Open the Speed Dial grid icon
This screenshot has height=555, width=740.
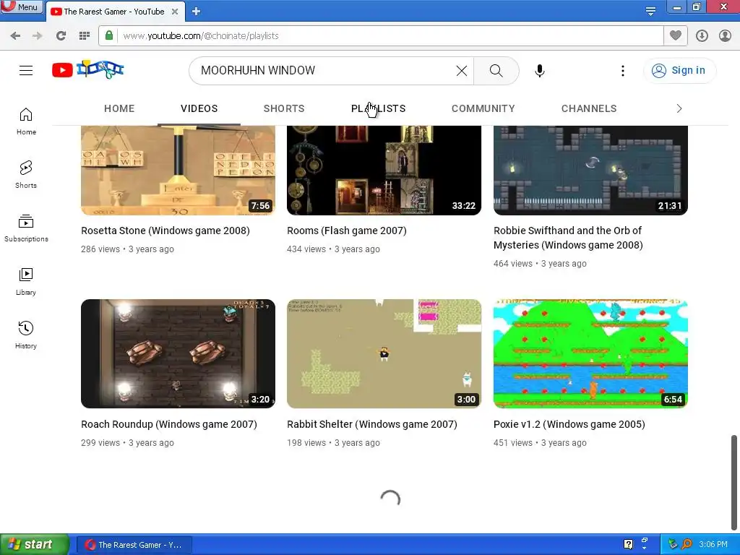(x=85, y=36)
